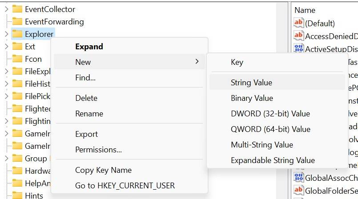Screen dimensions: 358x199
Task: Click the tree pane vertical scrollbar
Action: click(282, 100)
